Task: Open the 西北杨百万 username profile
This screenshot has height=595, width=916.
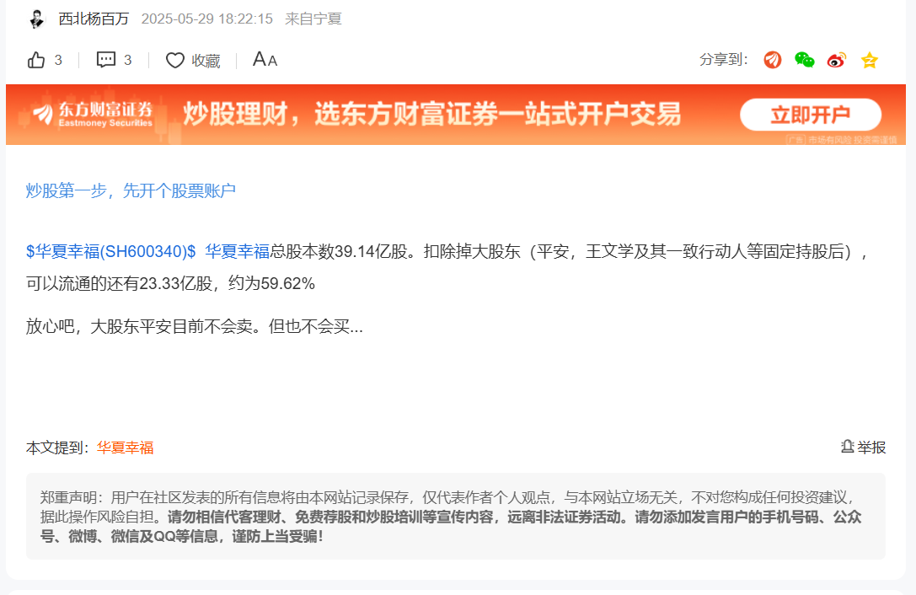Action: (x=94, y=19)
